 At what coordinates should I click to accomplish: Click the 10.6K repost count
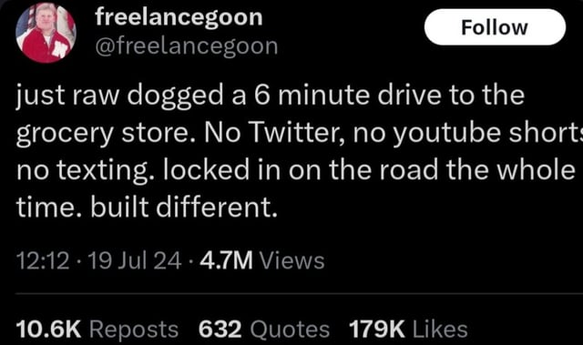point(48,329)
